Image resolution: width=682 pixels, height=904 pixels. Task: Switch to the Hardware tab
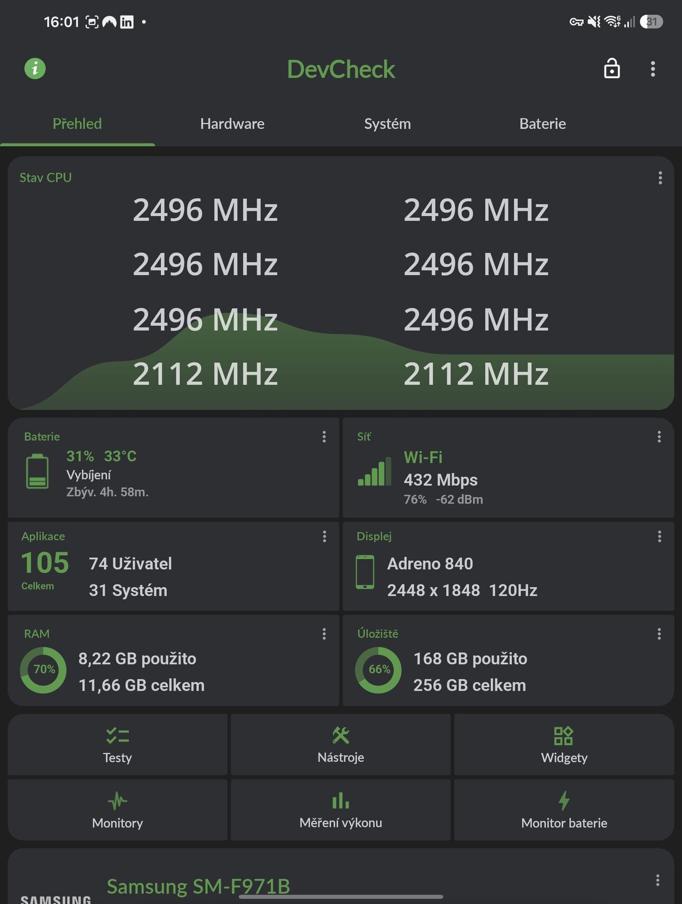(x=232, y=123)
